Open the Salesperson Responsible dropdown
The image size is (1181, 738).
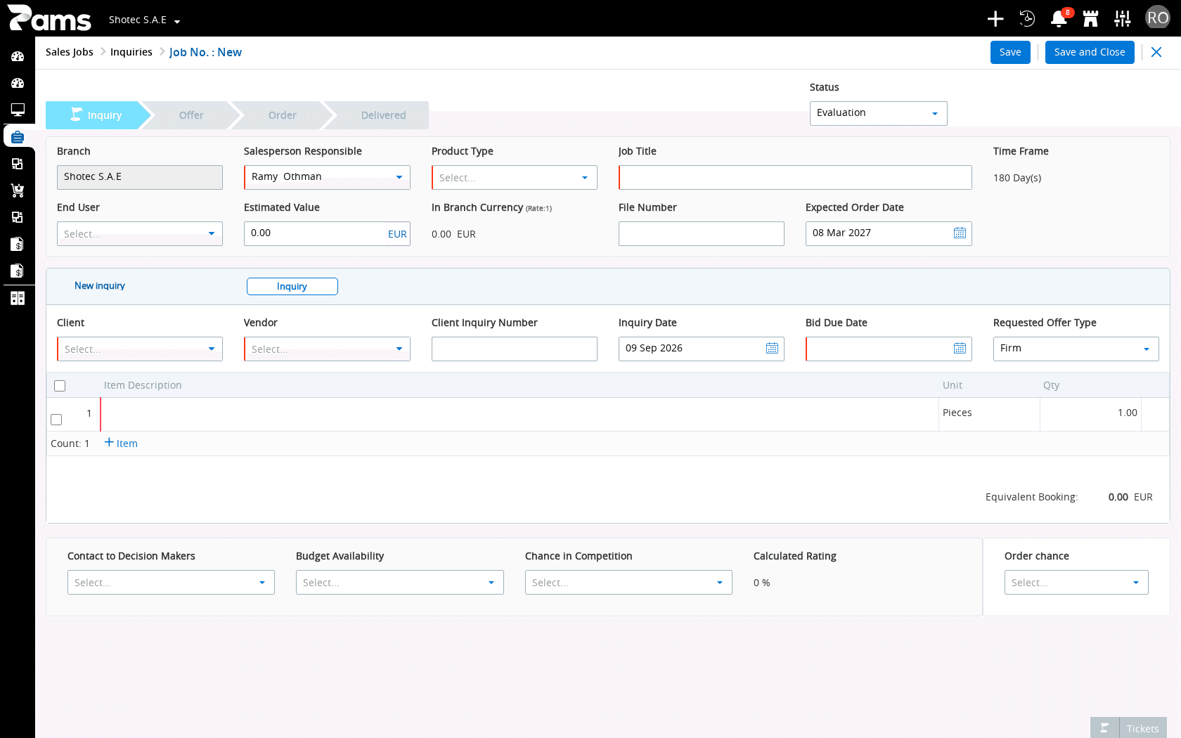(x=327, y=177)
